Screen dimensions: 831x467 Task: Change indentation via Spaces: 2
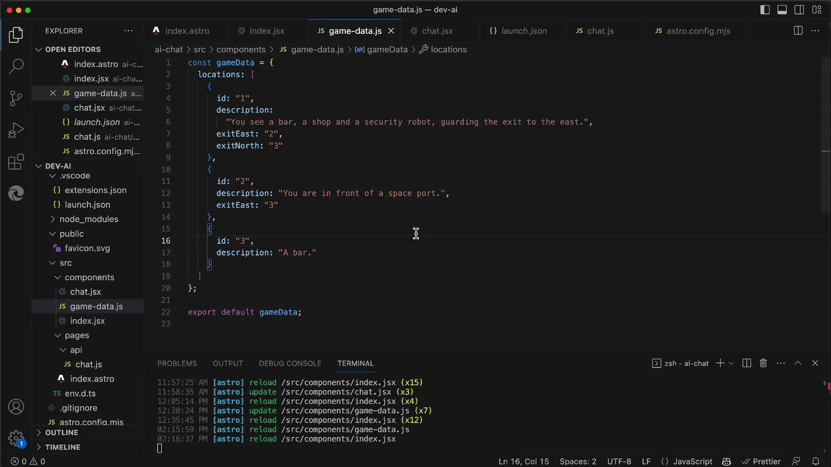(x=578, y=461)
